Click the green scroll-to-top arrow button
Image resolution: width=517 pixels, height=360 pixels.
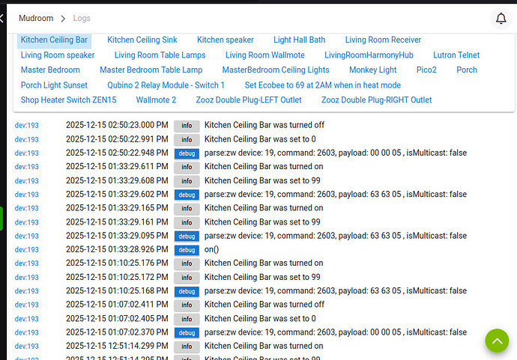pos(496,341)
